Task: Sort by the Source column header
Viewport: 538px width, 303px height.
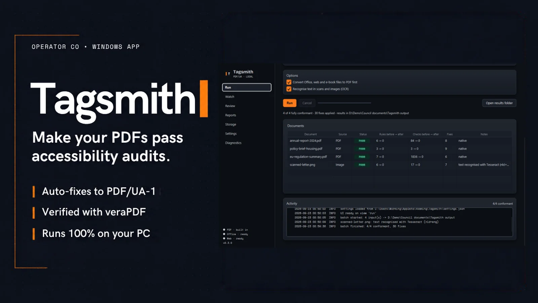Action: 343,134
